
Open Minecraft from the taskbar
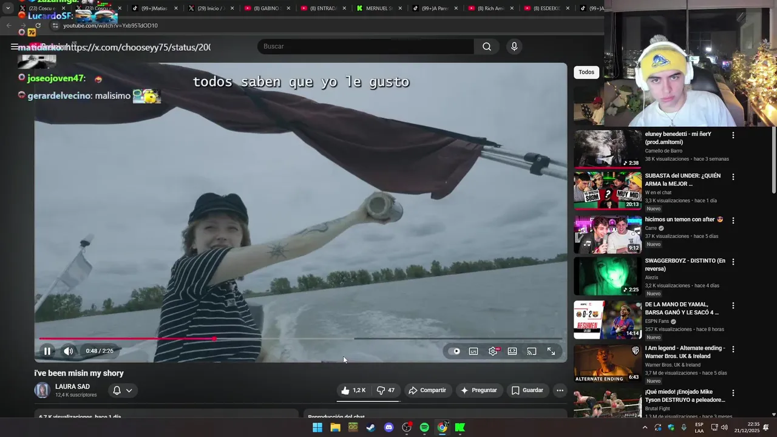pos(353,427)
